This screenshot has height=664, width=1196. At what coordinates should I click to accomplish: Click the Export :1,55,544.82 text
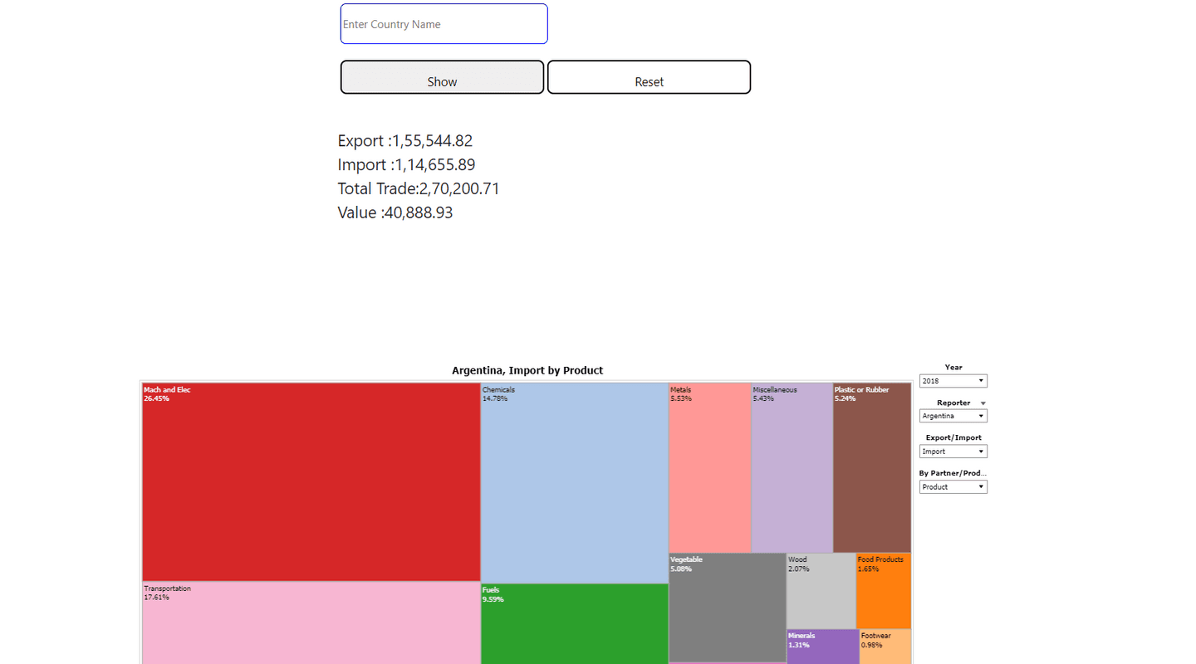pos(405,141)
